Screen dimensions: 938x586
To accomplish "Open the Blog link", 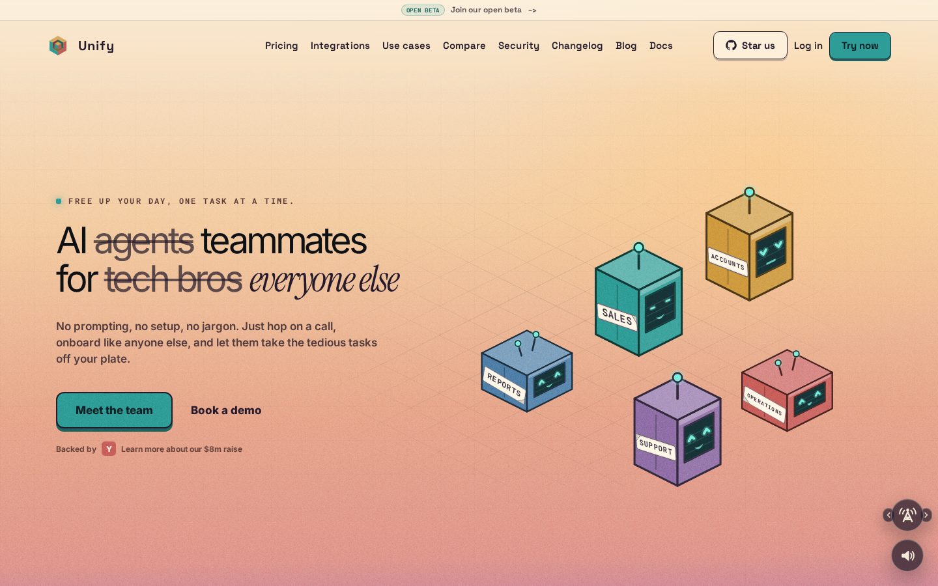I will [x=626, y=46].
